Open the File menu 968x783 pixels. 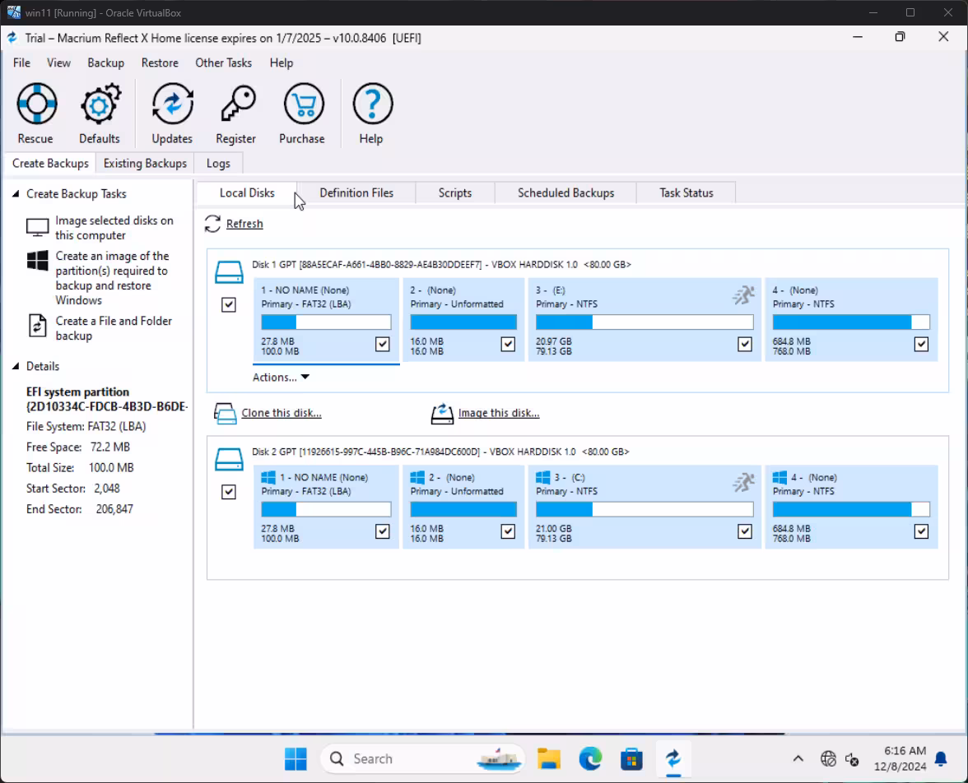click(21, 63)
